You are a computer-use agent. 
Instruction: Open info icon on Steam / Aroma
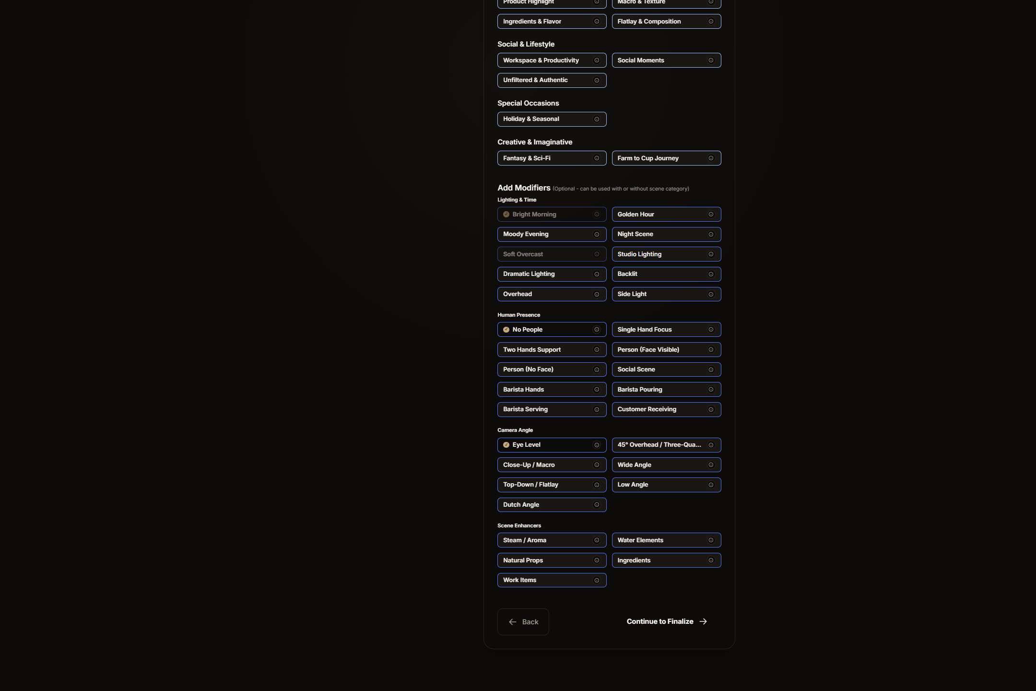click(x=596, y=540)
